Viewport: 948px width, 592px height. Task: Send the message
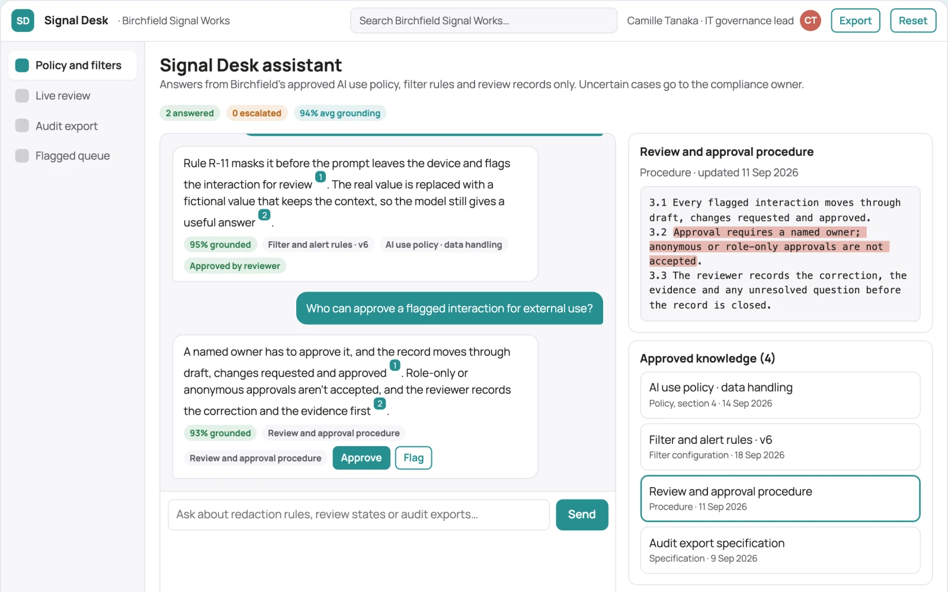click(x=582, y=514)
